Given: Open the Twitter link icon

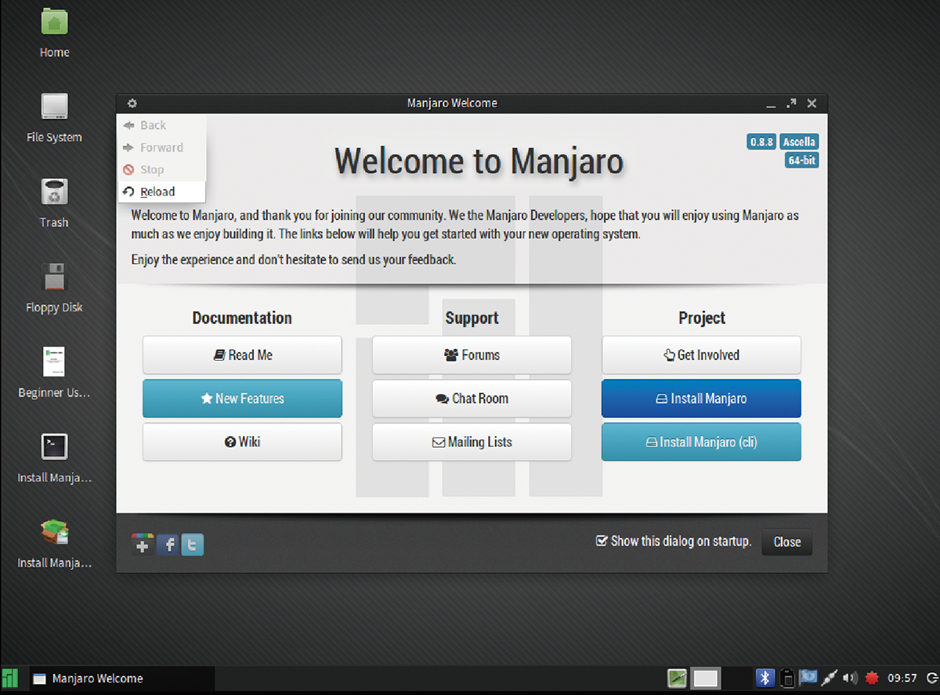Looking at the screenshot, I should click(193, 545).
